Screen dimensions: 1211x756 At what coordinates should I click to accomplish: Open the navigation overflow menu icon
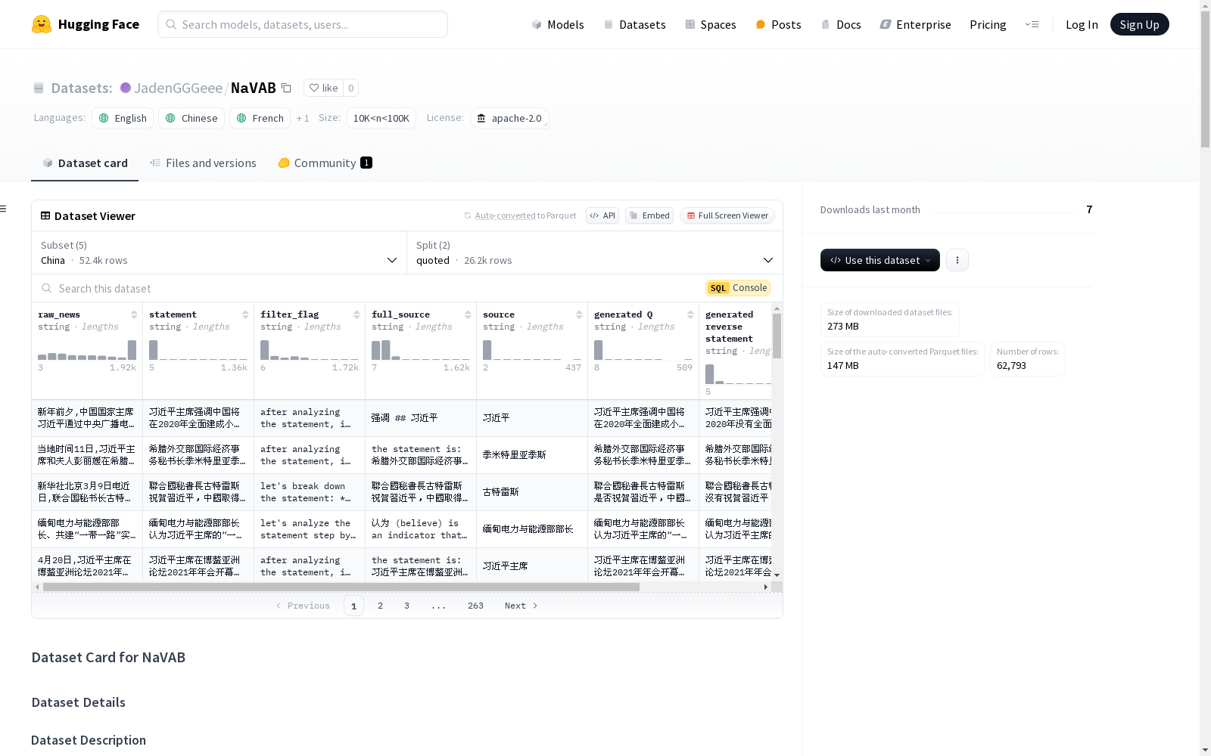click(x=1032, y=24)
